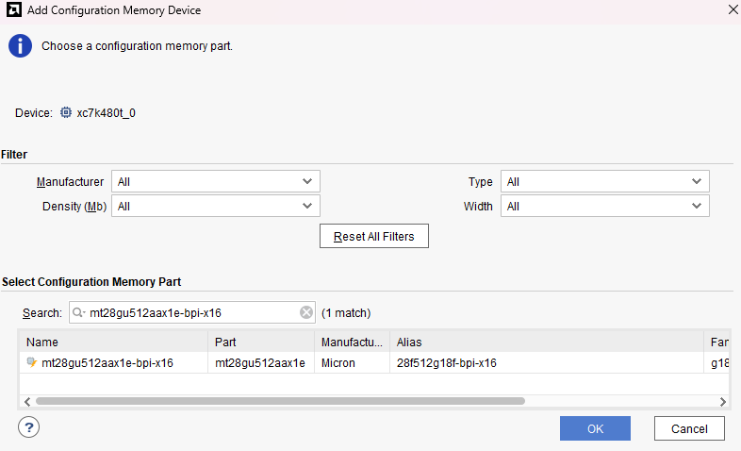Viewport: 741px width, 451px height.
Task: Click the Alias column header
Action: [x=547, y=342]
